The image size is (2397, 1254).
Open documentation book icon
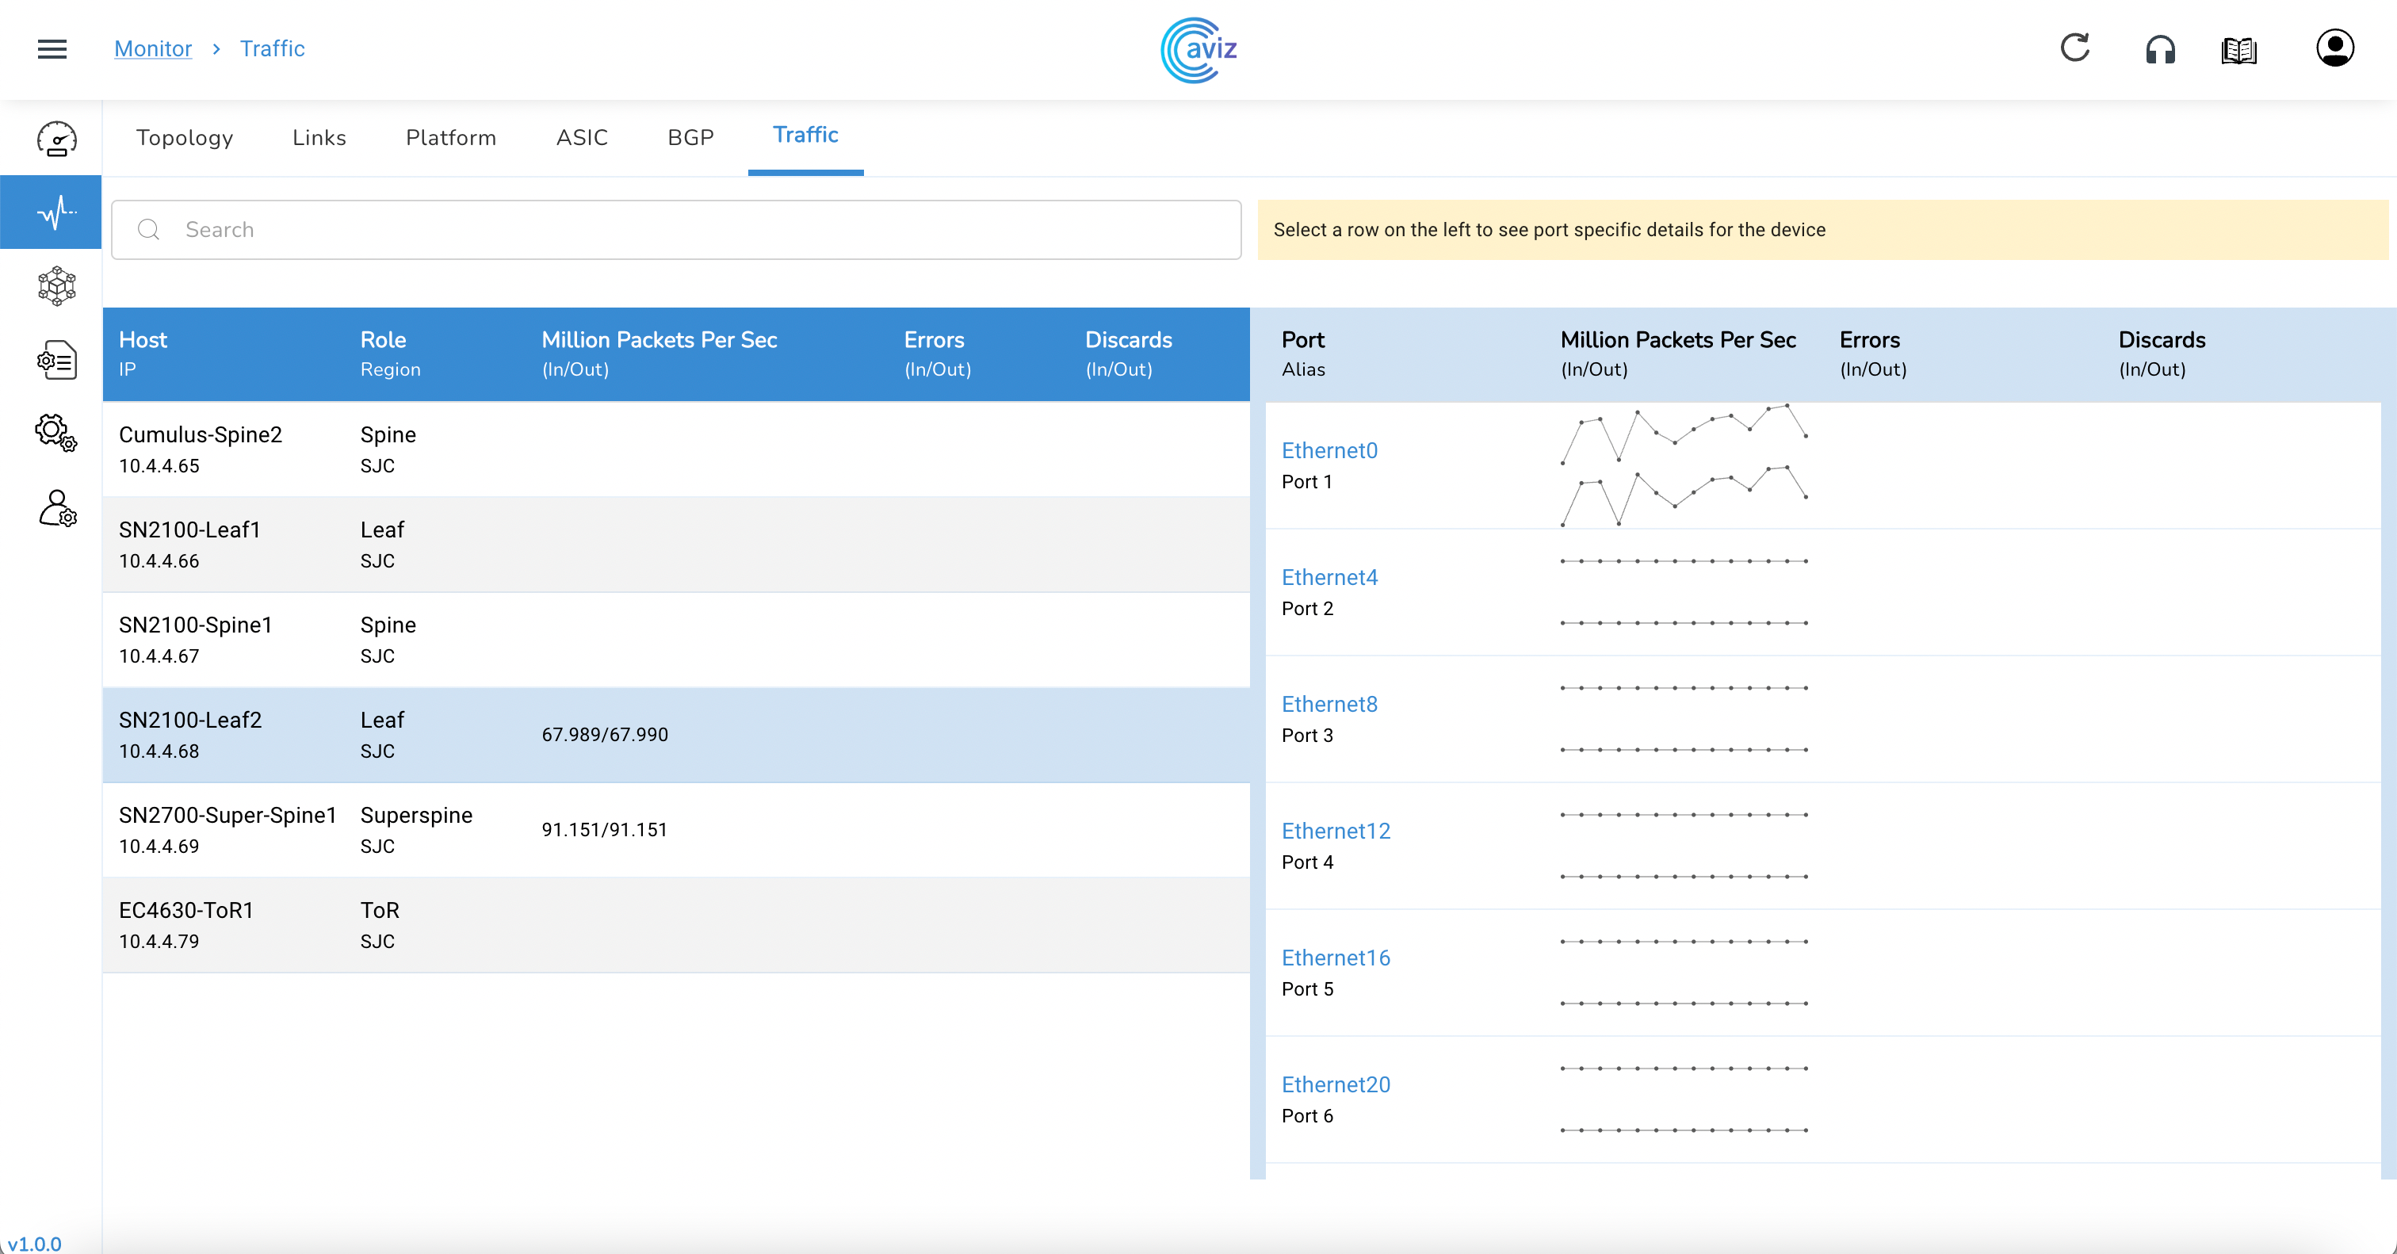point(2238,50)
